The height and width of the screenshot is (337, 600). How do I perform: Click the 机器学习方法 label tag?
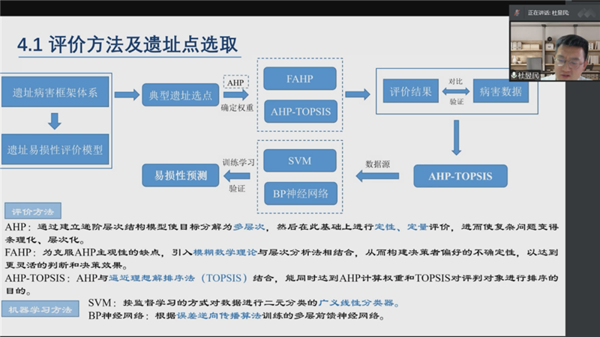click(x=40, y=309)
